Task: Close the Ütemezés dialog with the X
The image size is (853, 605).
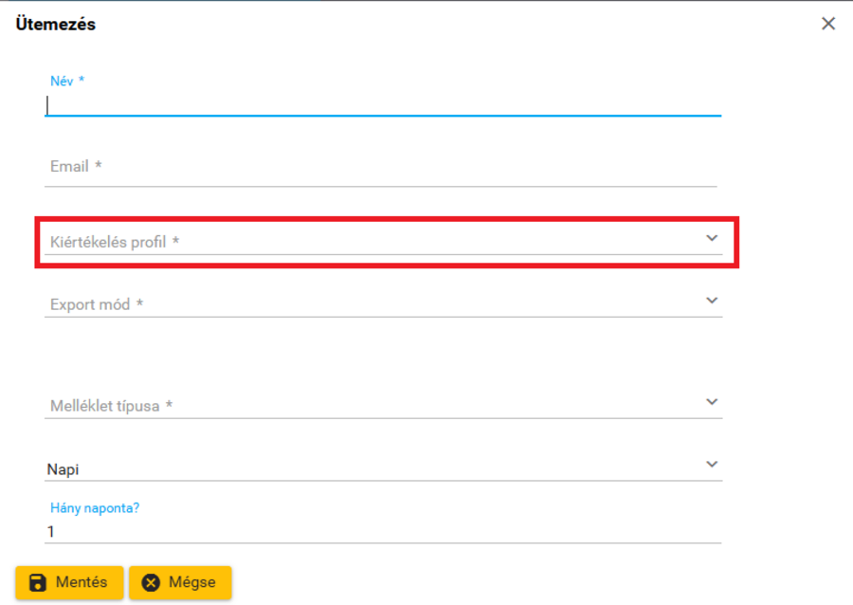Action: click(828, 24)
